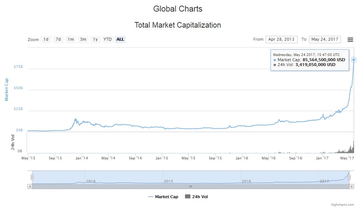Choose the 1y zoom range
Image resolution: width=363 pixels, height=209 pixels.
tap(95, 39)
